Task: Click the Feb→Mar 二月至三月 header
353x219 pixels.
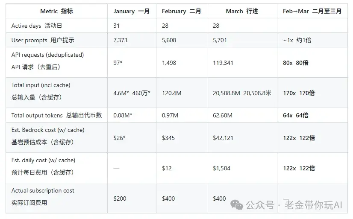Action: point(312,11)
